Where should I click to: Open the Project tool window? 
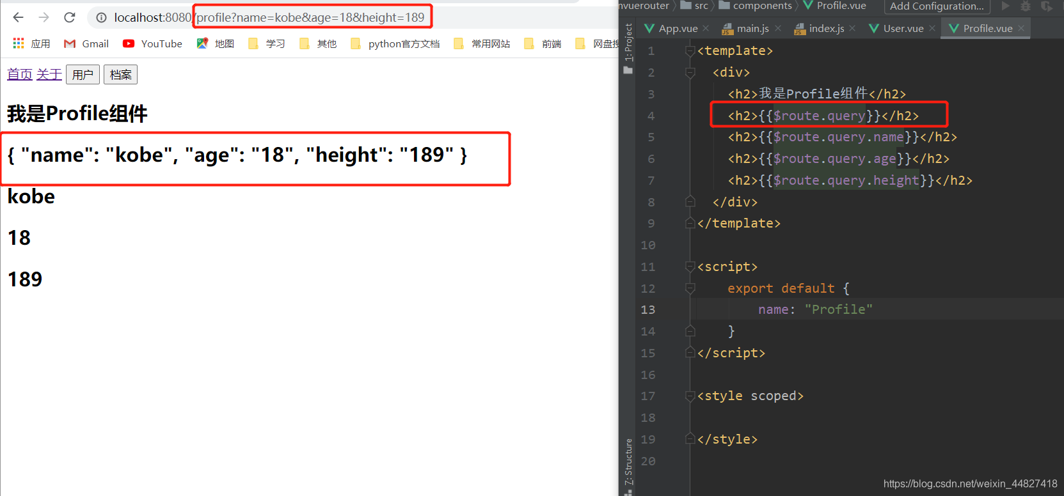(x=628, y=49)
